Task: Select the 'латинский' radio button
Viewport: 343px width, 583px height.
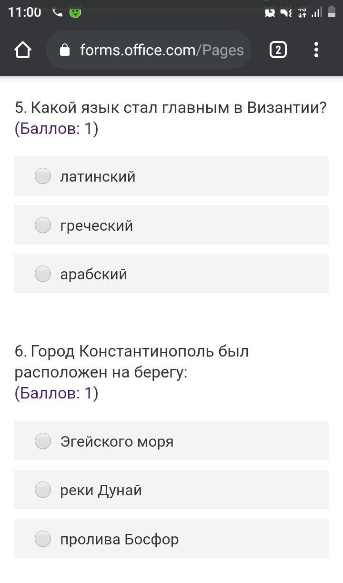Action: [43, 176]
